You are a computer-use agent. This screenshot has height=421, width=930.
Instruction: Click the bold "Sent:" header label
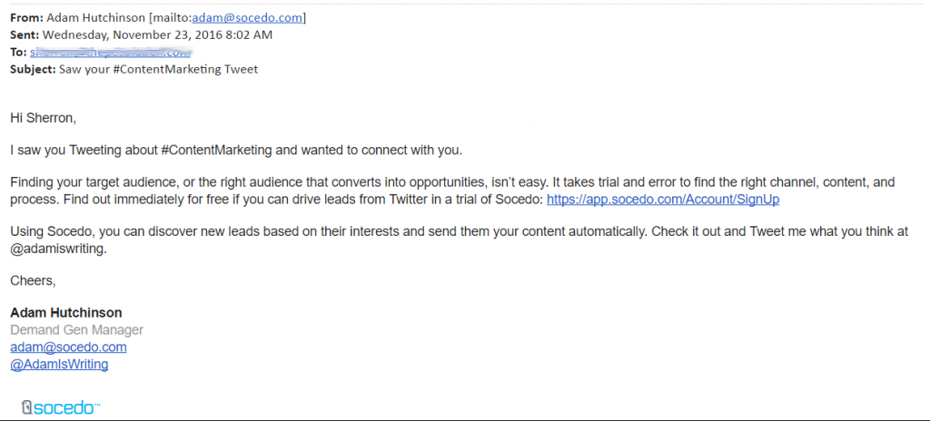coord(25,34)
